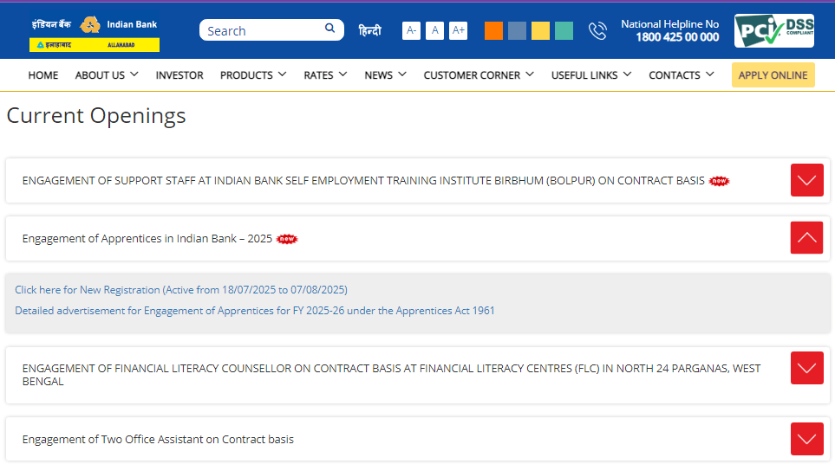The height and width of the screenshot is (464, 835).
Task: Expand the Support Staff Birbhum opening
Action: pos(806,180)
